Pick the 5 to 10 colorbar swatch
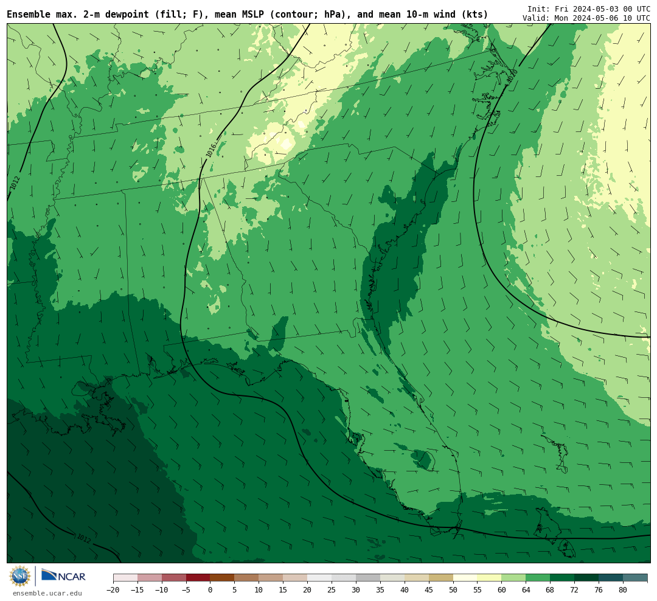The width and height of the screenshot is (657, 601). (247, 577)
